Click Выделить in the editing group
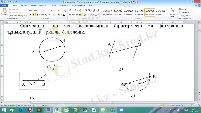 point(185,16)
